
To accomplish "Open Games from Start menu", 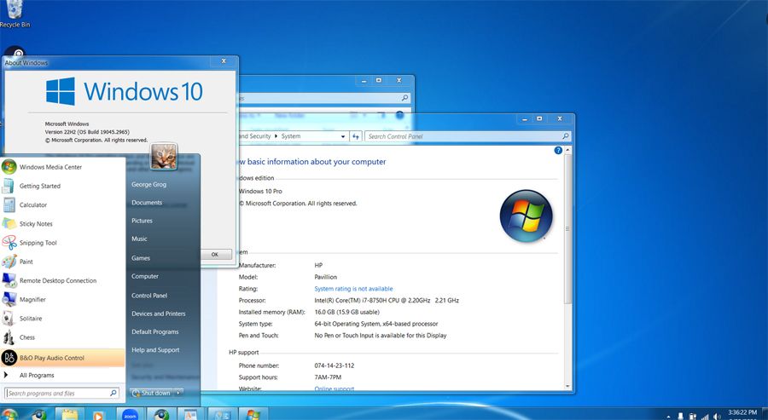I will coord(141,257).
